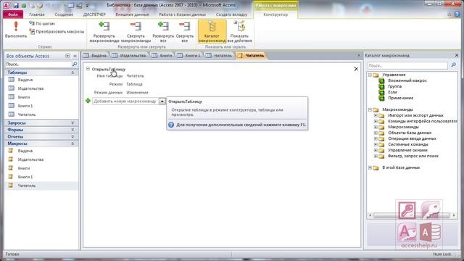Open the ДИСПЕТЧЕР ribbon tab
The height and width of the screenshot is (261, 464).
[94, 14]
